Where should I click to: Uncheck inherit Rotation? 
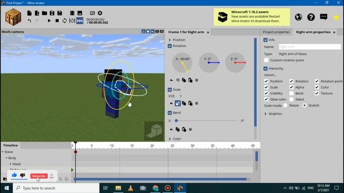coord(291,81)
